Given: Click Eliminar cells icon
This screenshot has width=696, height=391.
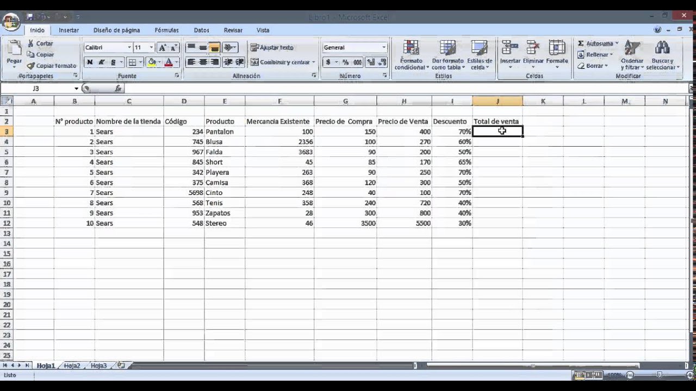Looking at the screenshot, I should (x=533, y=50).
